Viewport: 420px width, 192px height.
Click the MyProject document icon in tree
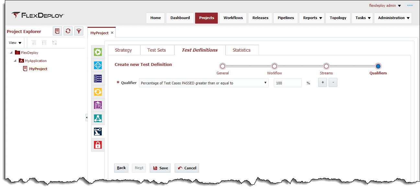pyautogui.click(x=25, y=69)
